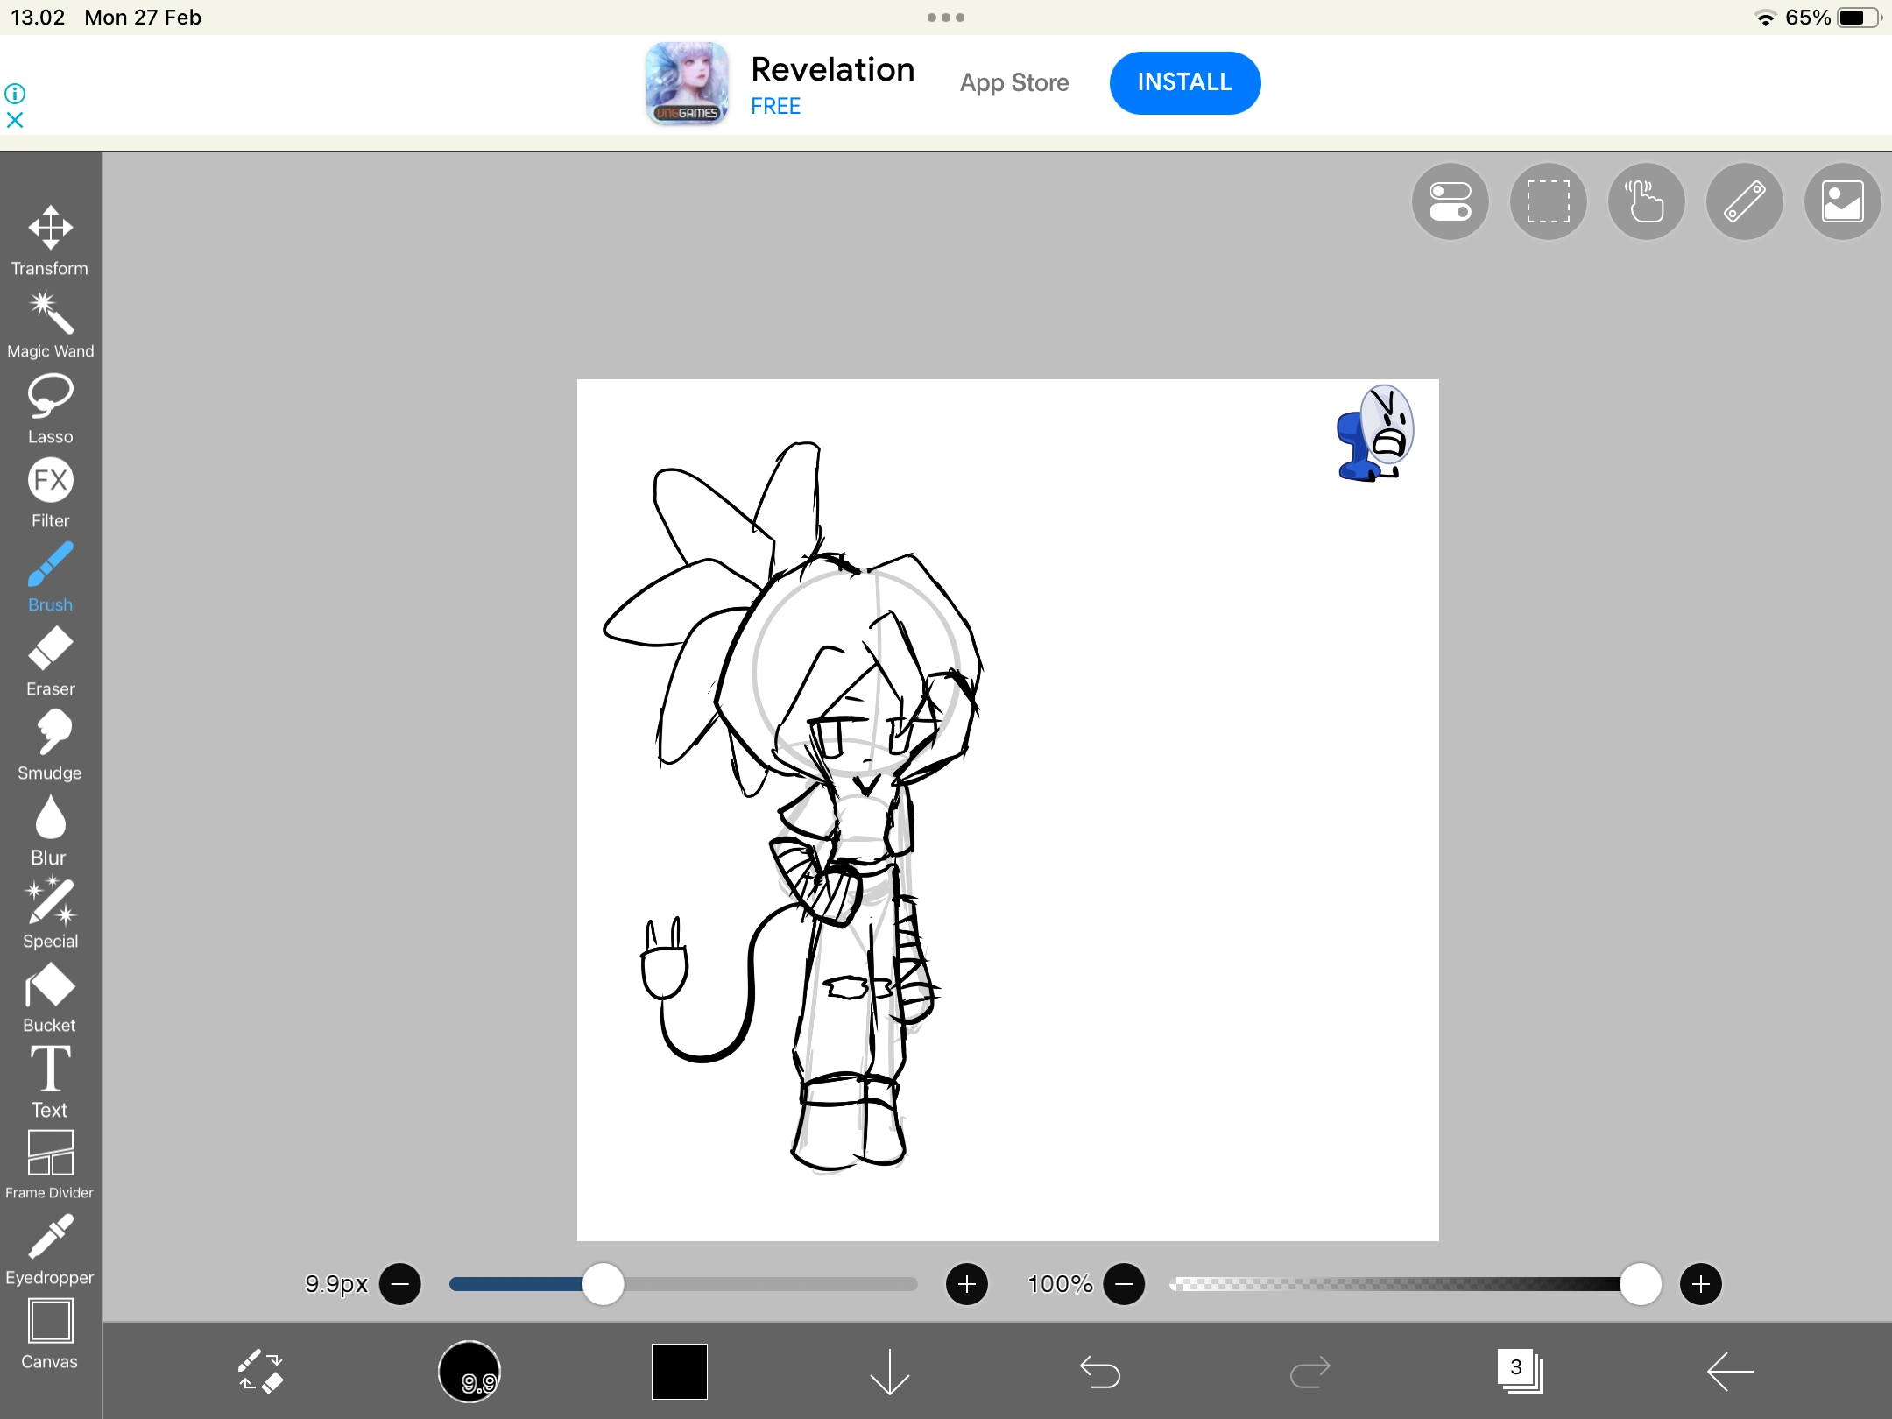1892x1419 pixels.
Task: Undo the last brush stroke
Action: click(1099, 1371)
